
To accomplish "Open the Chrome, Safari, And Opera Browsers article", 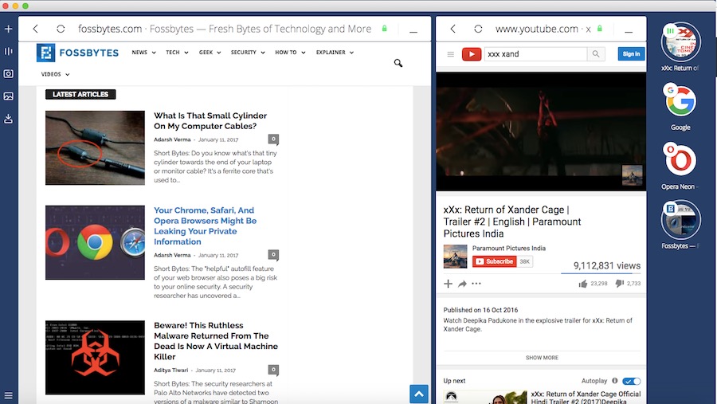I will pos(206,226).
